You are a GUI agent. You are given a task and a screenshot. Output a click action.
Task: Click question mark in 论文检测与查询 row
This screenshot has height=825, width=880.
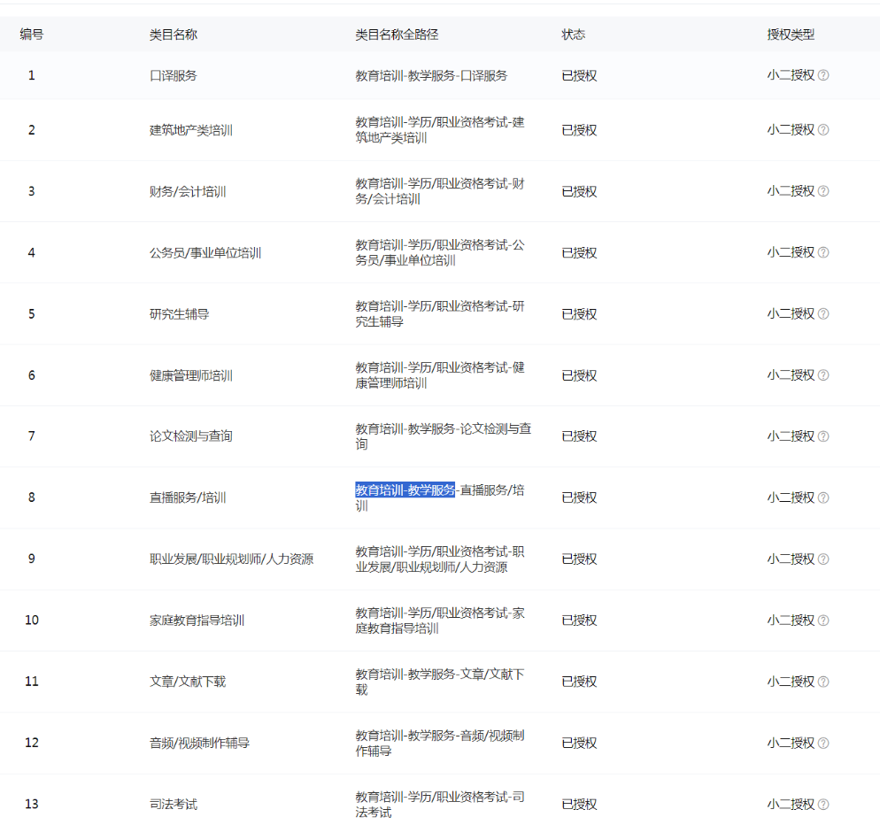tap(823, 436)
